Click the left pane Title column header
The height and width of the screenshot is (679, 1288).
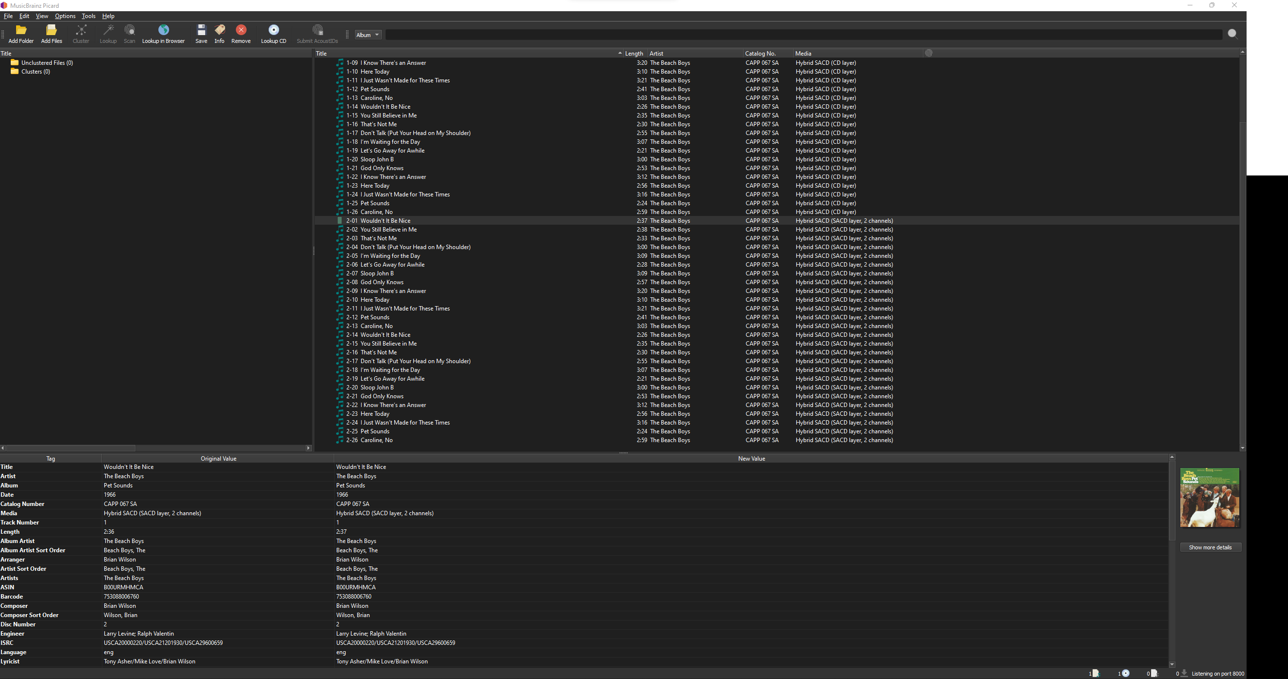coord(155,53)
